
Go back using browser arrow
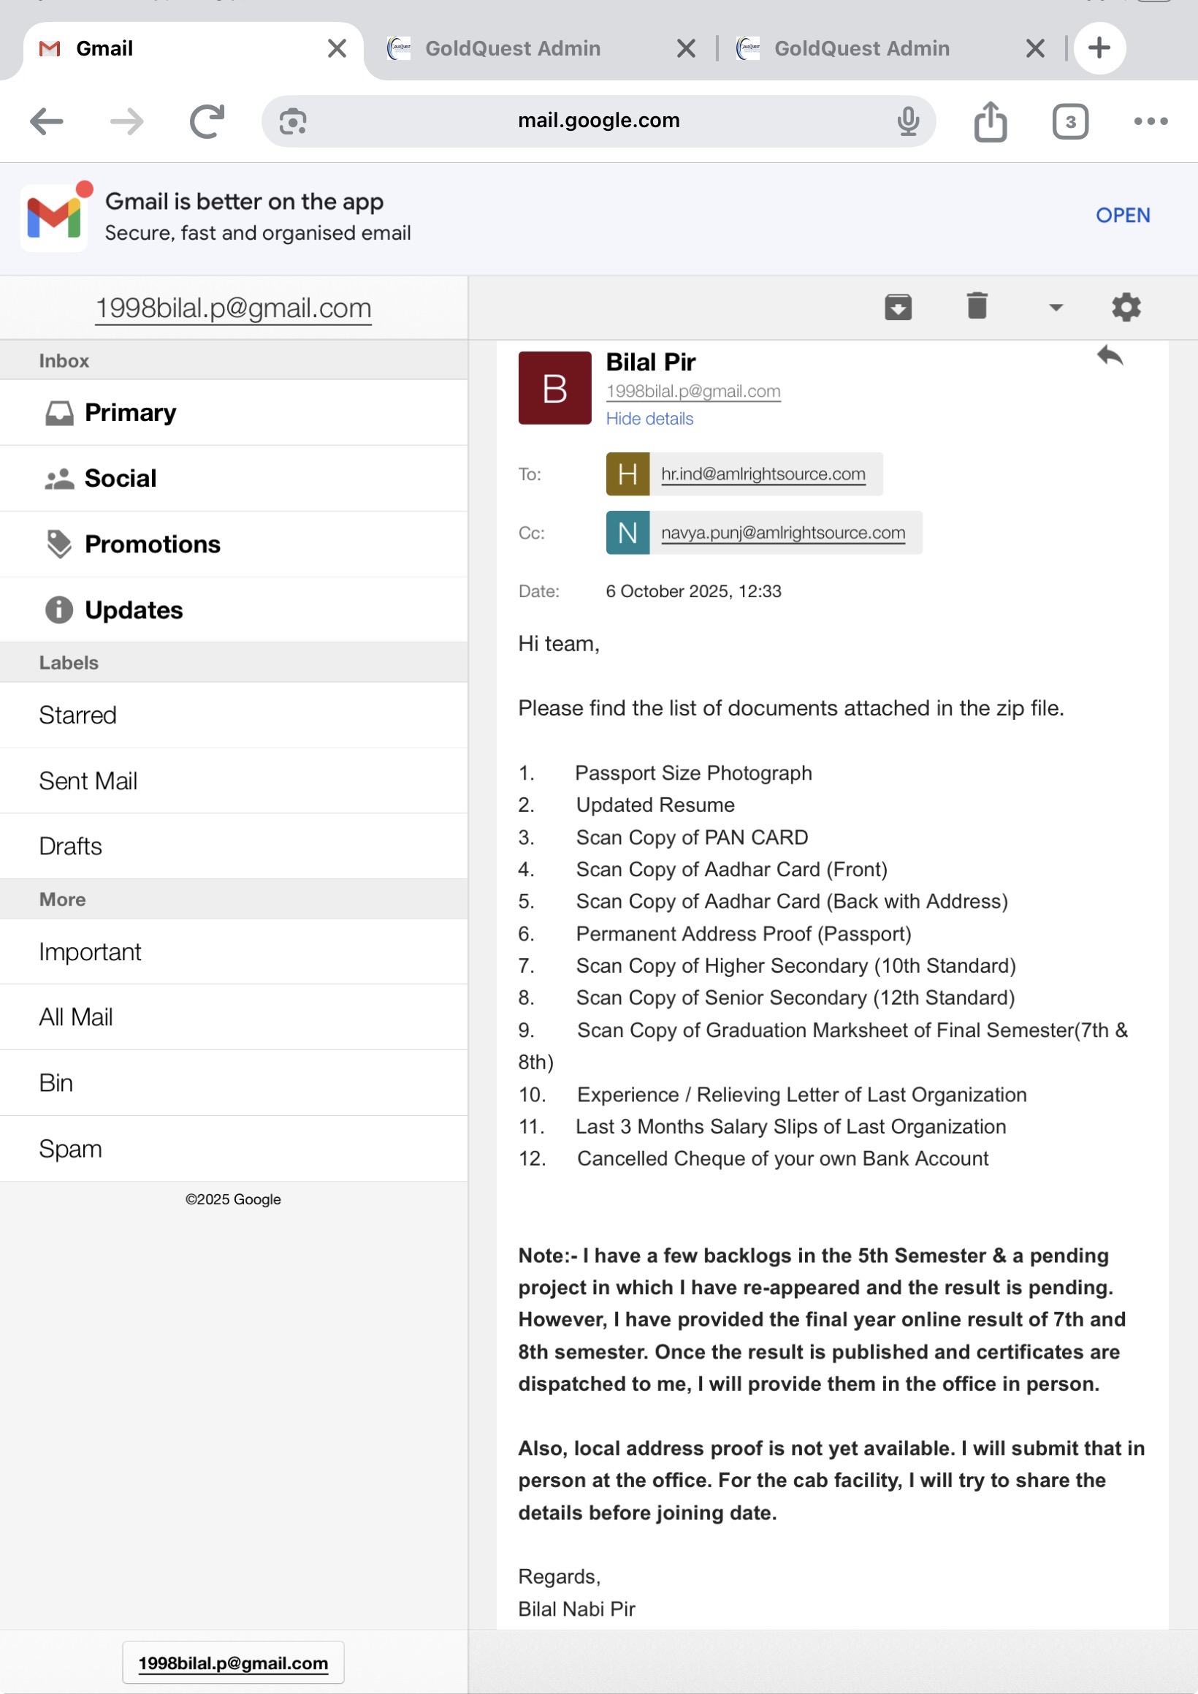point(47,121)
